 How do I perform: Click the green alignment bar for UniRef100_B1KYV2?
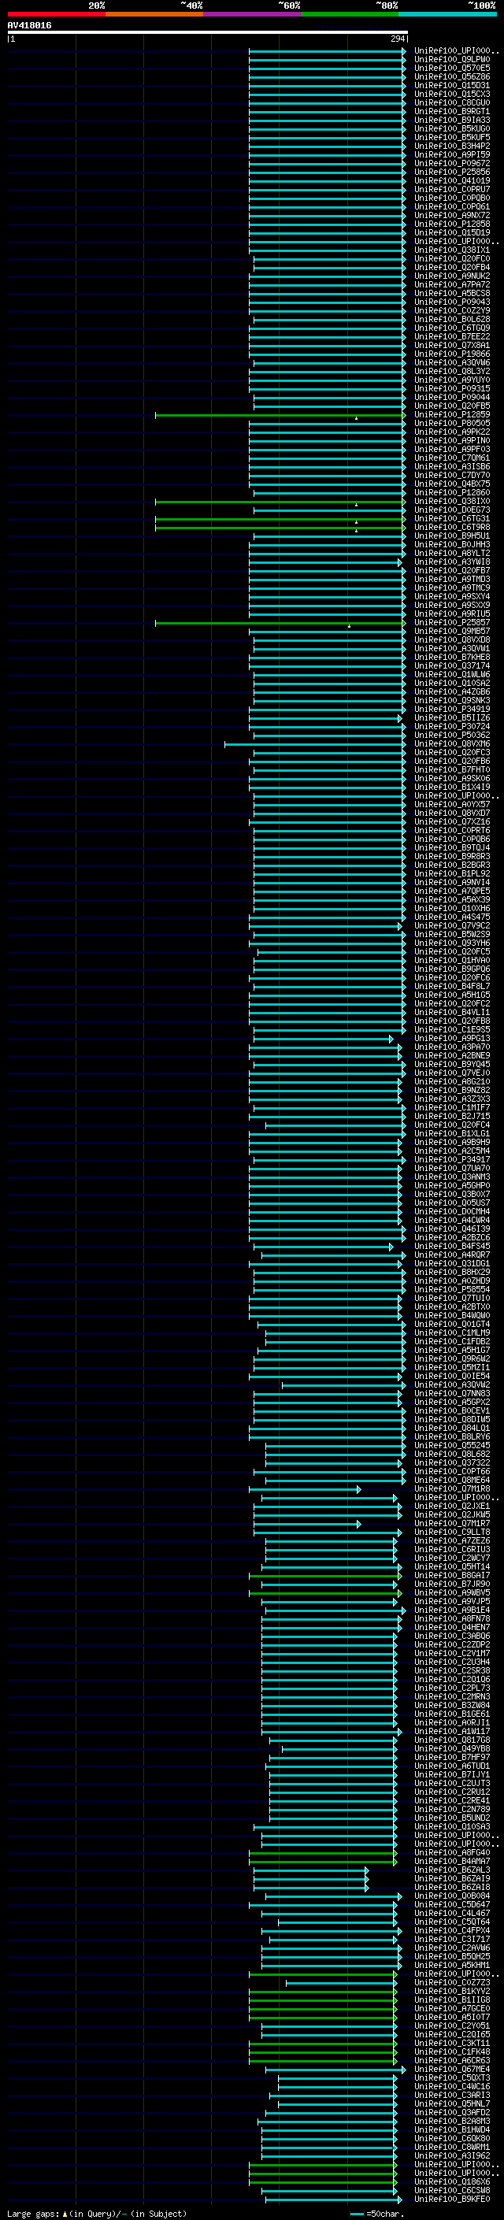pos(323,1992)
